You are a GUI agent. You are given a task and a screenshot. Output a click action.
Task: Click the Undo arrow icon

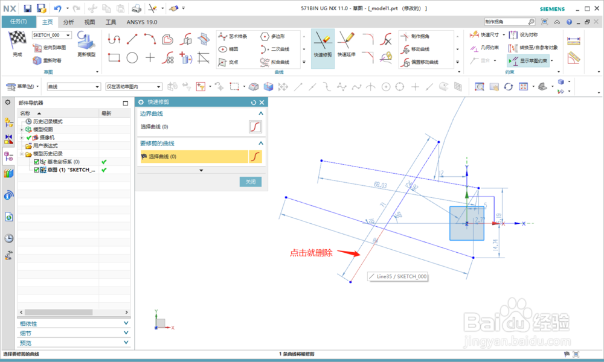click(57, 8)
